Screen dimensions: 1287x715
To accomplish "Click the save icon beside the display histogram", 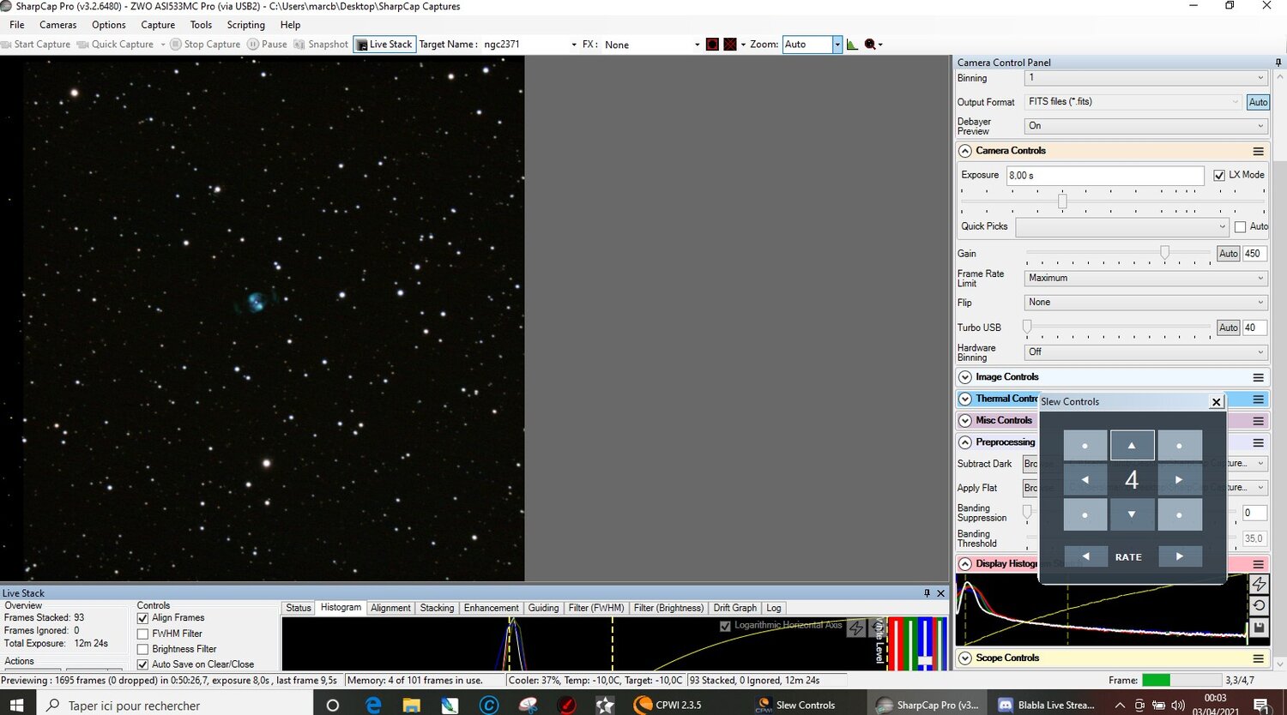I will [x=1260, y=627].
